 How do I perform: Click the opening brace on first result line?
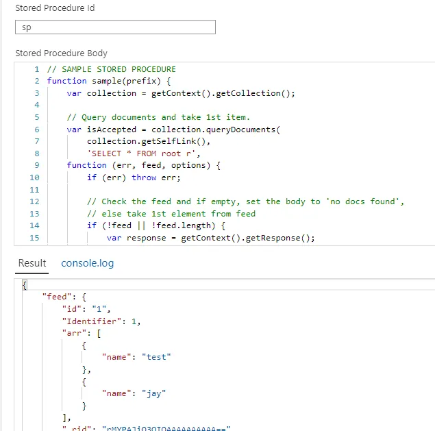25,285
